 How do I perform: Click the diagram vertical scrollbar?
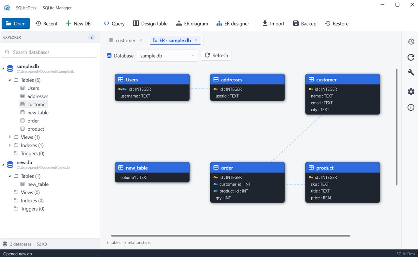point(396,127)
